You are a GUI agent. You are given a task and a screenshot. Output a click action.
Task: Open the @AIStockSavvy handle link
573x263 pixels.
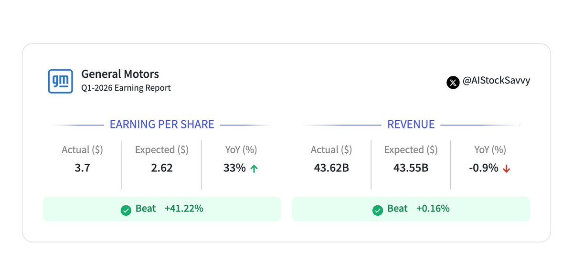pos(497,81)
